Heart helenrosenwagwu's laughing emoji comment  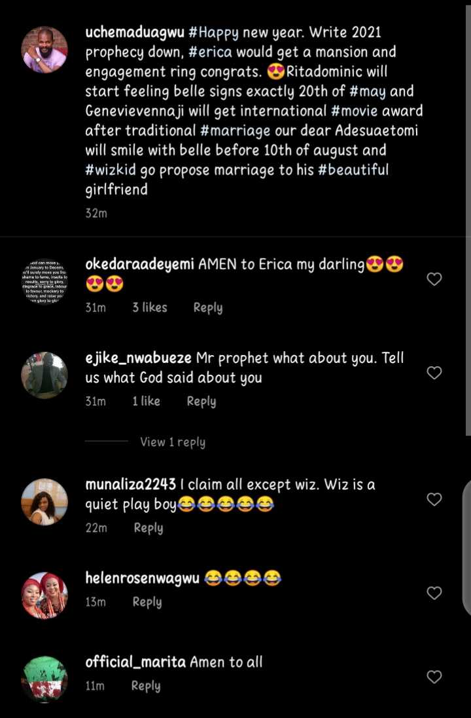[434, 593]
